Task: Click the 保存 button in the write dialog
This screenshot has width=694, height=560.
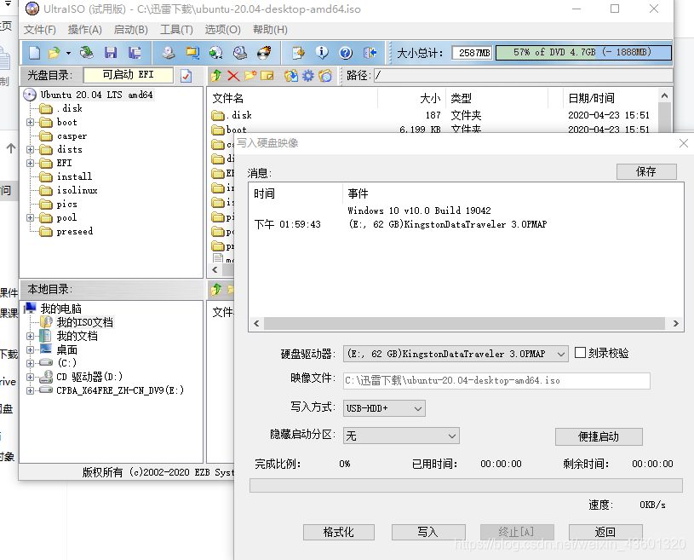Action: (646, 171)
